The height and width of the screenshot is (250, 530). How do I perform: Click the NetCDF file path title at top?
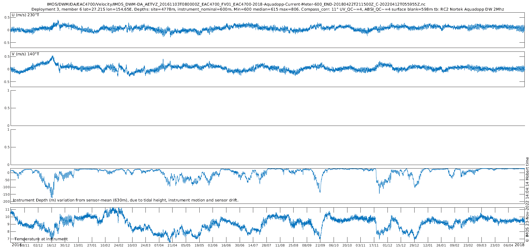236,4
